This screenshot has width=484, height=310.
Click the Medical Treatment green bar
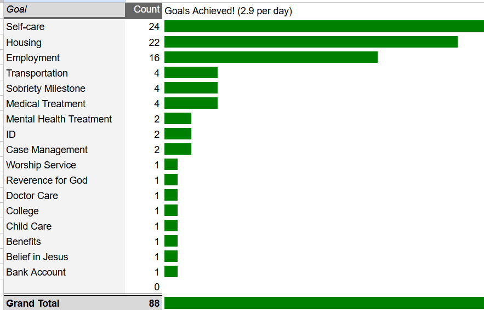pos(191,103)
